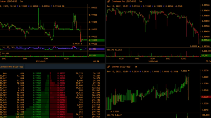Select bid price 0.99353 row
Screen dimensions: 211x118
[37, 85]
